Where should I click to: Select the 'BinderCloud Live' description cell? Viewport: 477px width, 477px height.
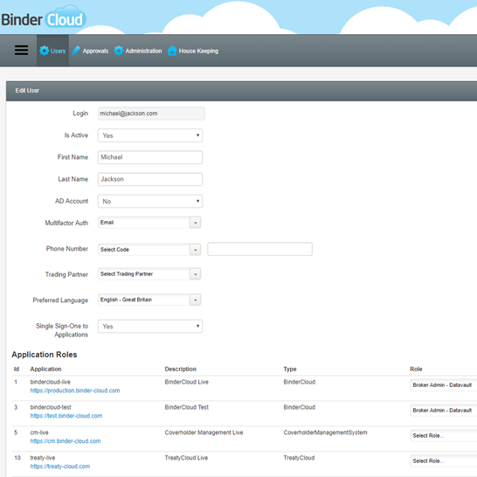pos(186,382)
